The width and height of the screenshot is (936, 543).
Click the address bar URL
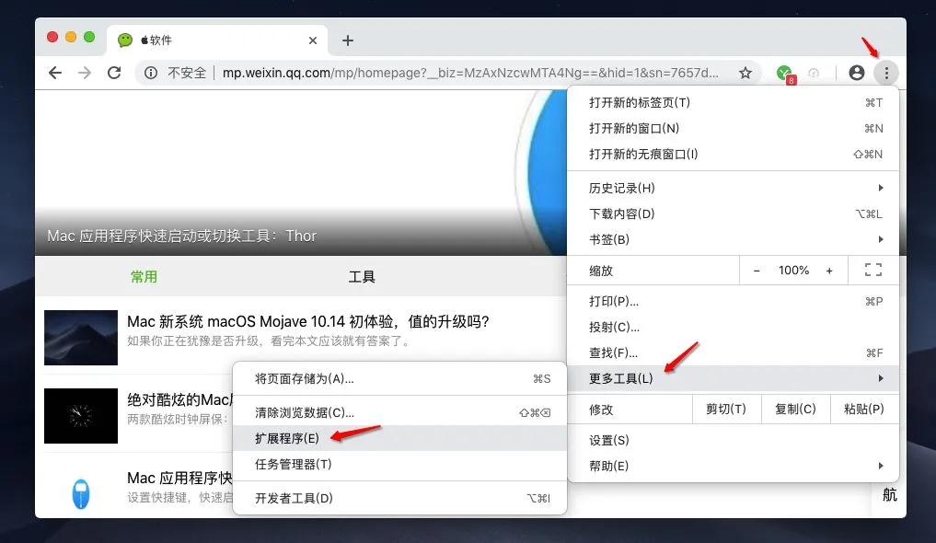(x=470, y=73)
